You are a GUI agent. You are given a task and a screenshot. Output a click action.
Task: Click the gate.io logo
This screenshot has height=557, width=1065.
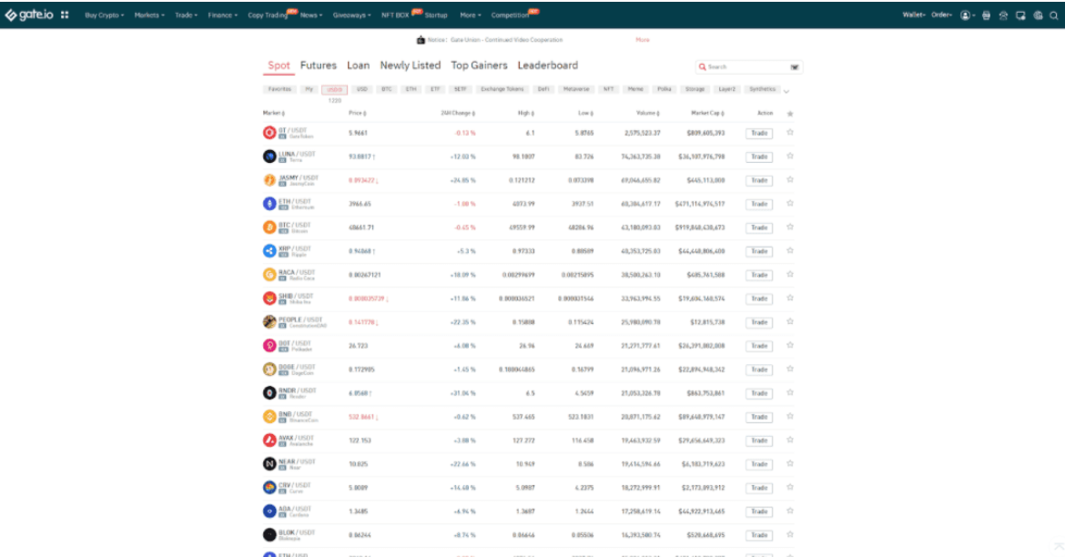(x=29, y=15)
